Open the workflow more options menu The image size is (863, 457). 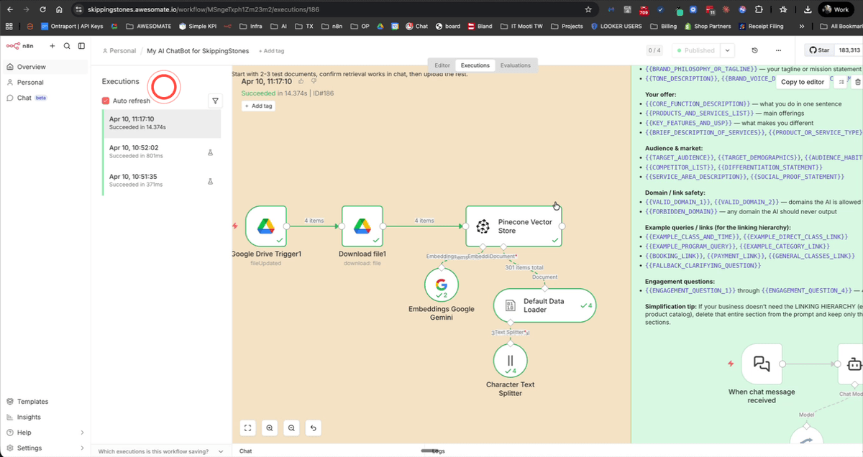coord(778,50)
